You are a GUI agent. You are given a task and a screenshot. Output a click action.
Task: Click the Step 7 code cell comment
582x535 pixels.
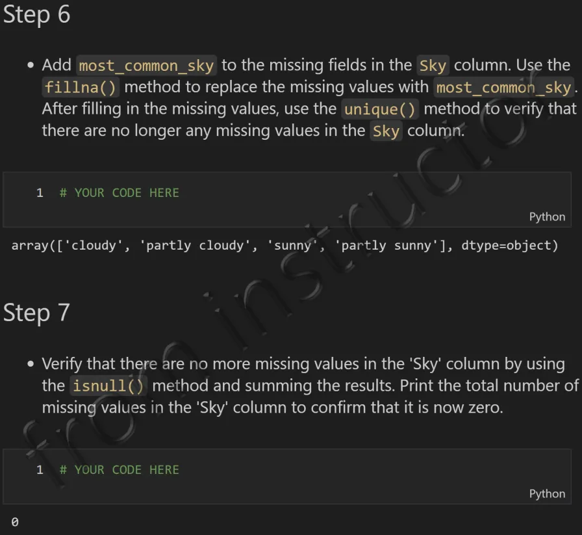[119, 469]
